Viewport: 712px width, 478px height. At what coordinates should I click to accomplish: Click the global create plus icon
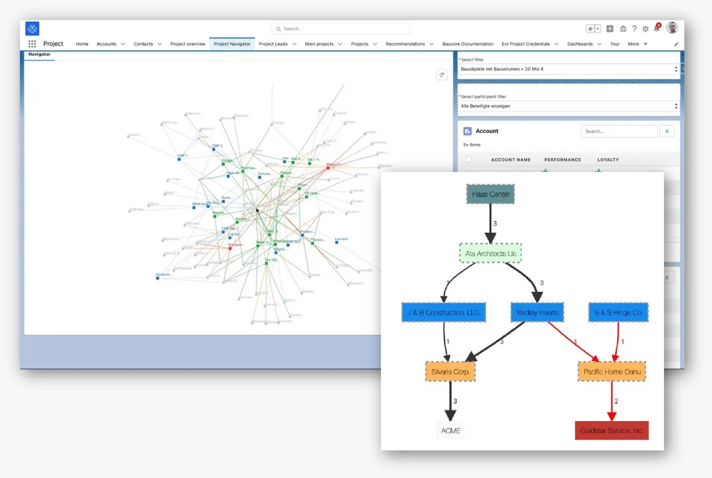(611, 28)
